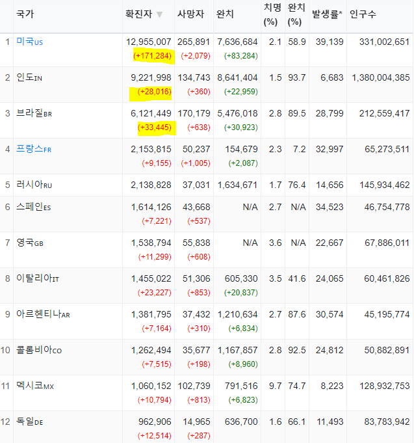Open the 프랑스 FR country link

pyautogui.click(x=34, y=149)
